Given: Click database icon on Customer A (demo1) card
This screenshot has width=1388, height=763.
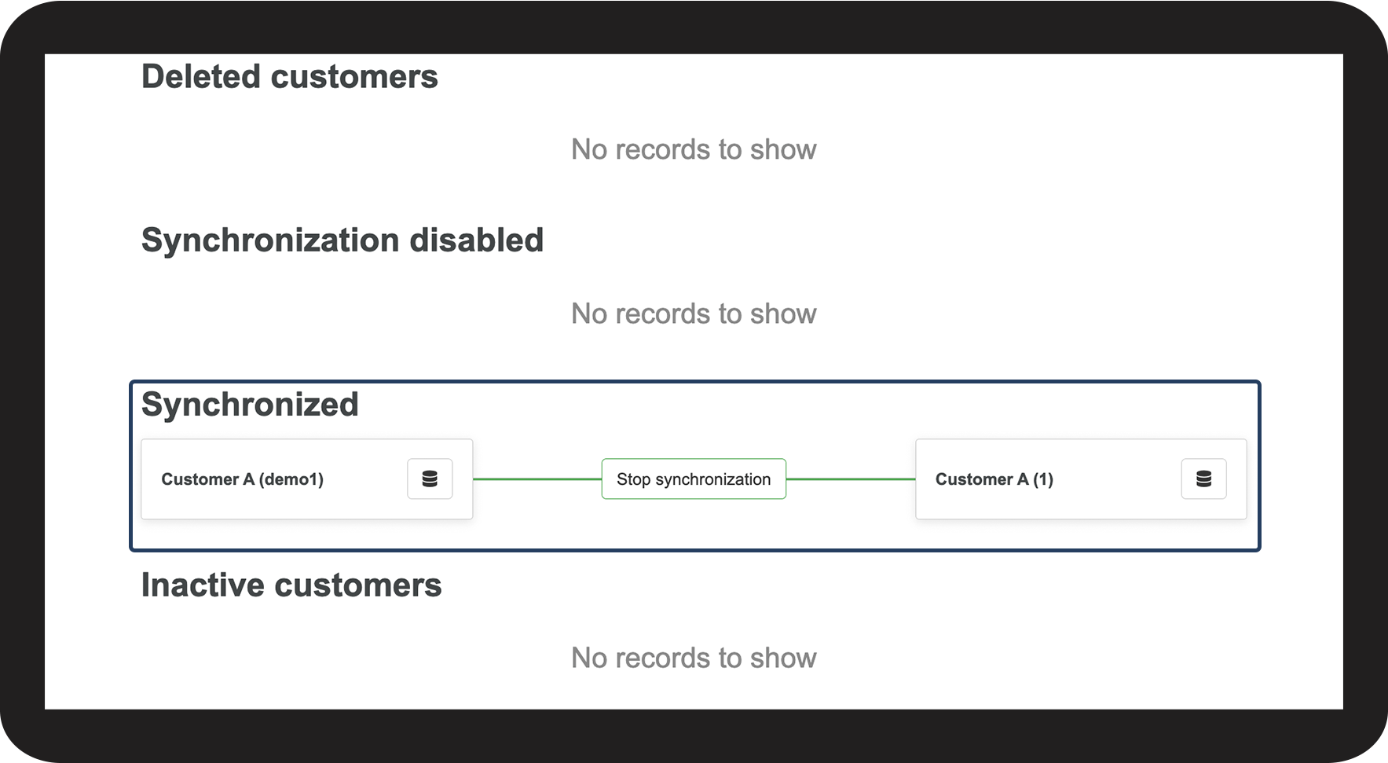Looking at the screenshot, I should (x=430, y=479).
